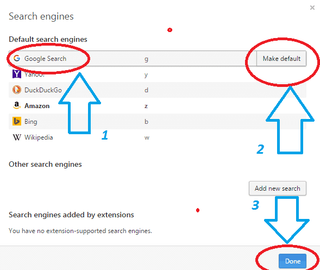Click keyword 'b' for Bing

[146, 122]
